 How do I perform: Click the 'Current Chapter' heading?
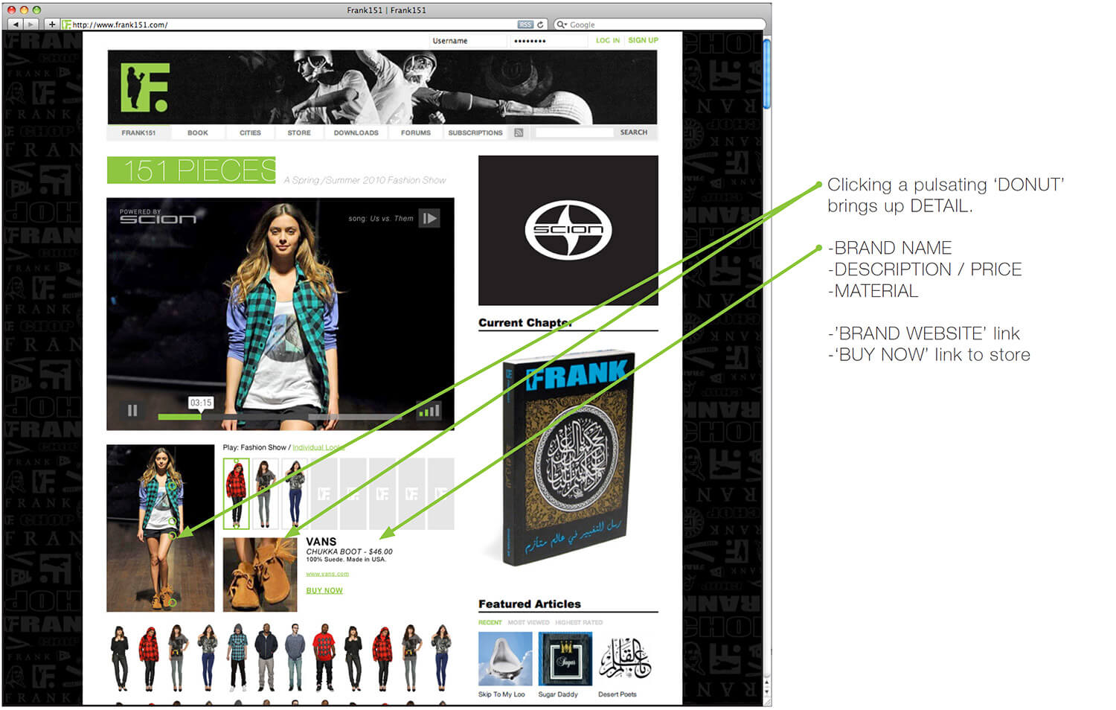pos(525,322)
